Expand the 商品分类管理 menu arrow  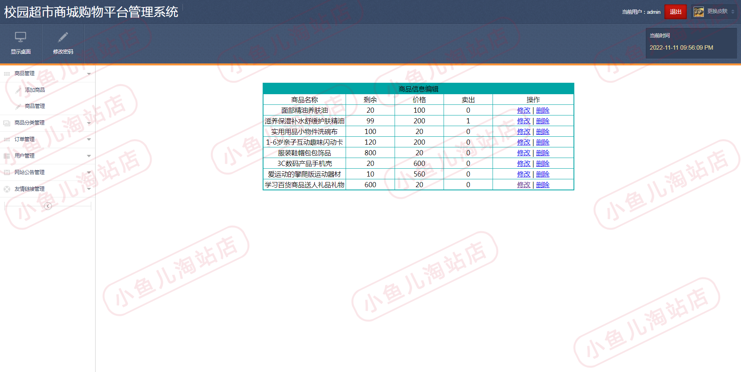coord(89,123)
